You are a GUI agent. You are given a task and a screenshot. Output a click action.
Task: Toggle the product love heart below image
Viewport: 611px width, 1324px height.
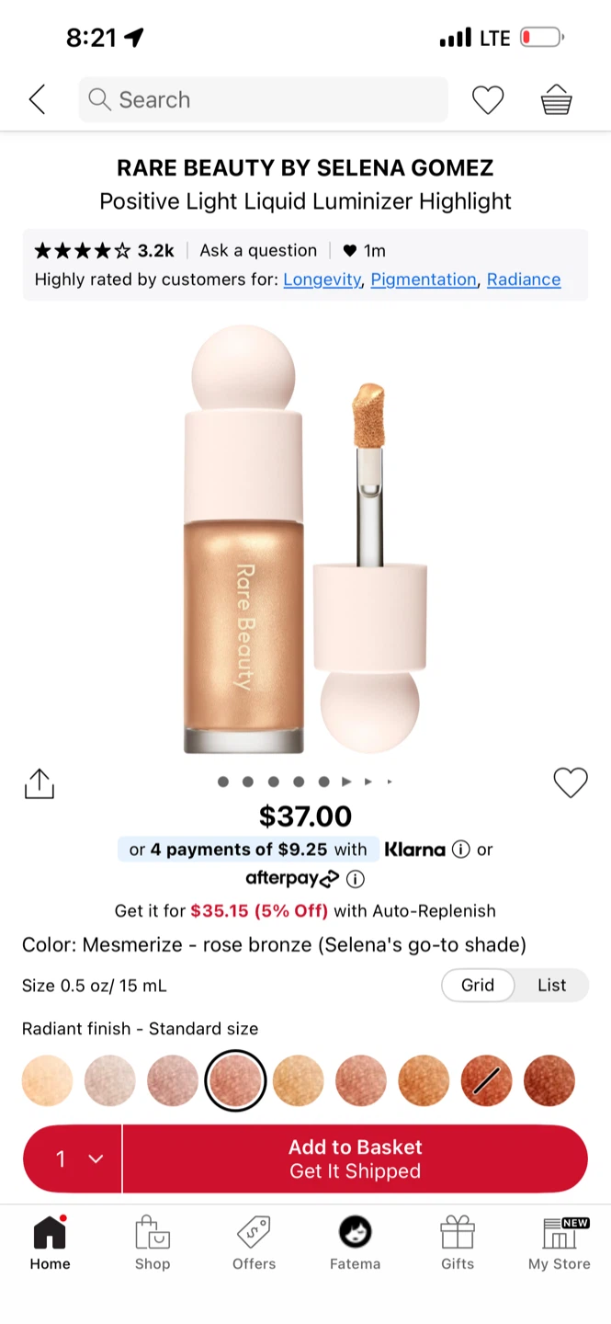coord(571,783)
